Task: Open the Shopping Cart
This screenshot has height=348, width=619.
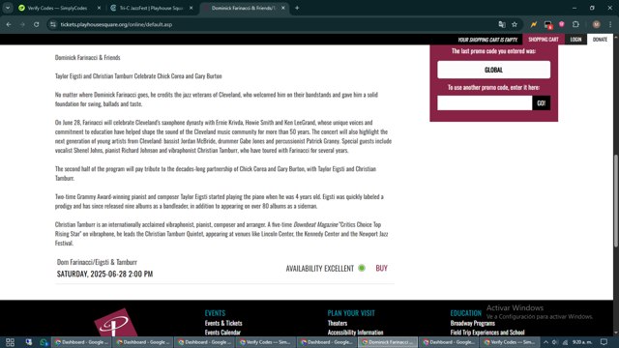Action: (x=544, y=40)
